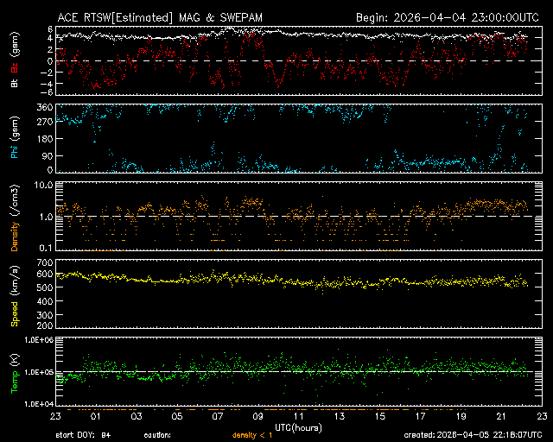The width and height of the screenshot is (553, 442).
Task: Click the orange "density < 1" caution text
Action: [x=252, y=435]
